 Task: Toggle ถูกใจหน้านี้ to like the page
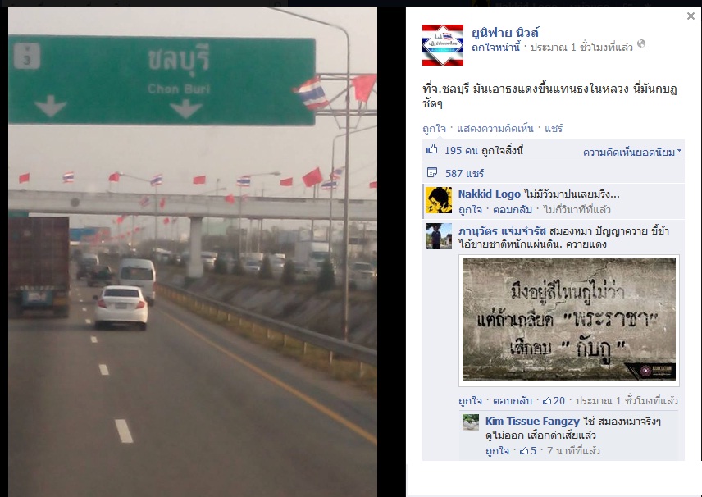click(495, 47)
